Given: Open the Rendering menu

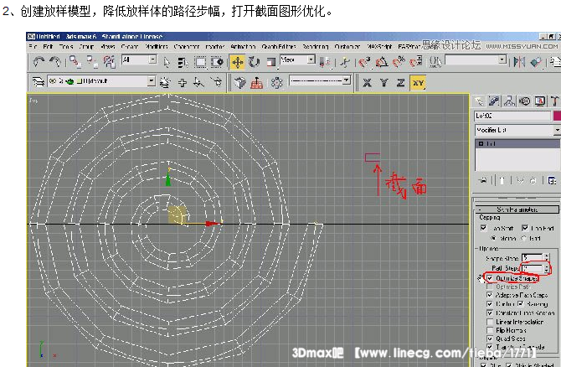Looking at the screenshot, I should 315,47.
